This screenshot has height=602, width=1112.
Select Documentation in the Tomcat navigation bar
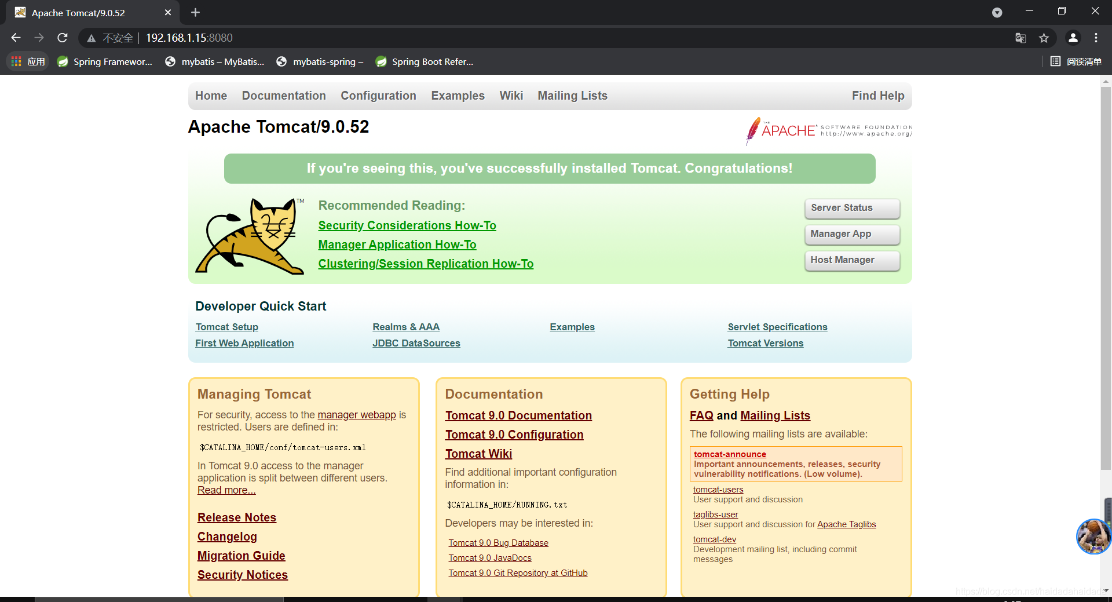click(x=283, y=96)
